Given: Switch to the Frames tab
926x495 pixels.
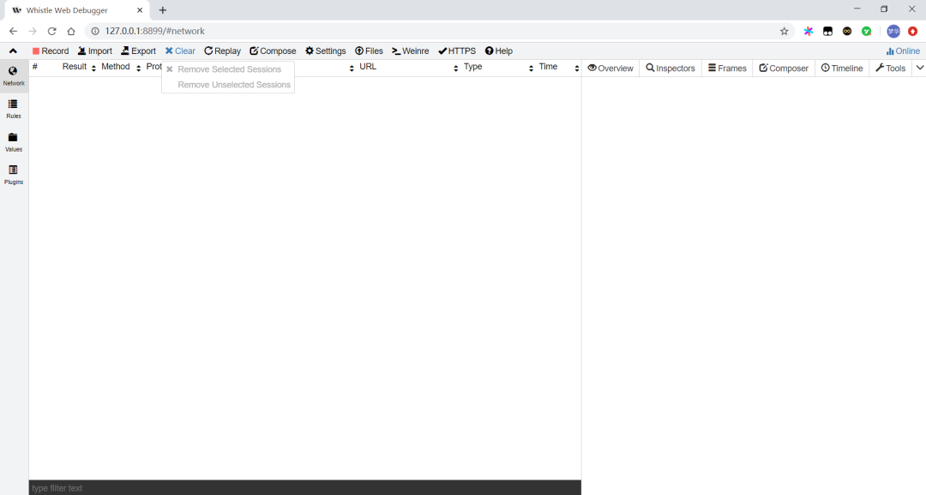Looking at the screenshot, I should [x=727, y=69].
